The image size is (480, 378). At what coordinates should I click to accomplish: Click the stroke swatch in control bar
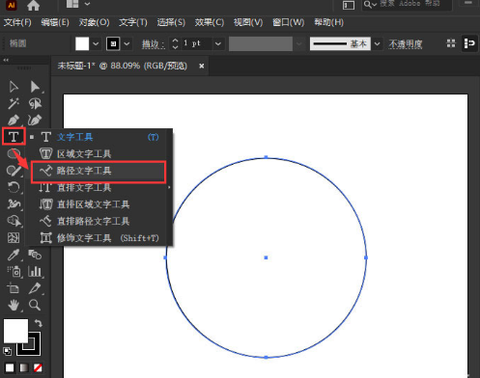113,43
